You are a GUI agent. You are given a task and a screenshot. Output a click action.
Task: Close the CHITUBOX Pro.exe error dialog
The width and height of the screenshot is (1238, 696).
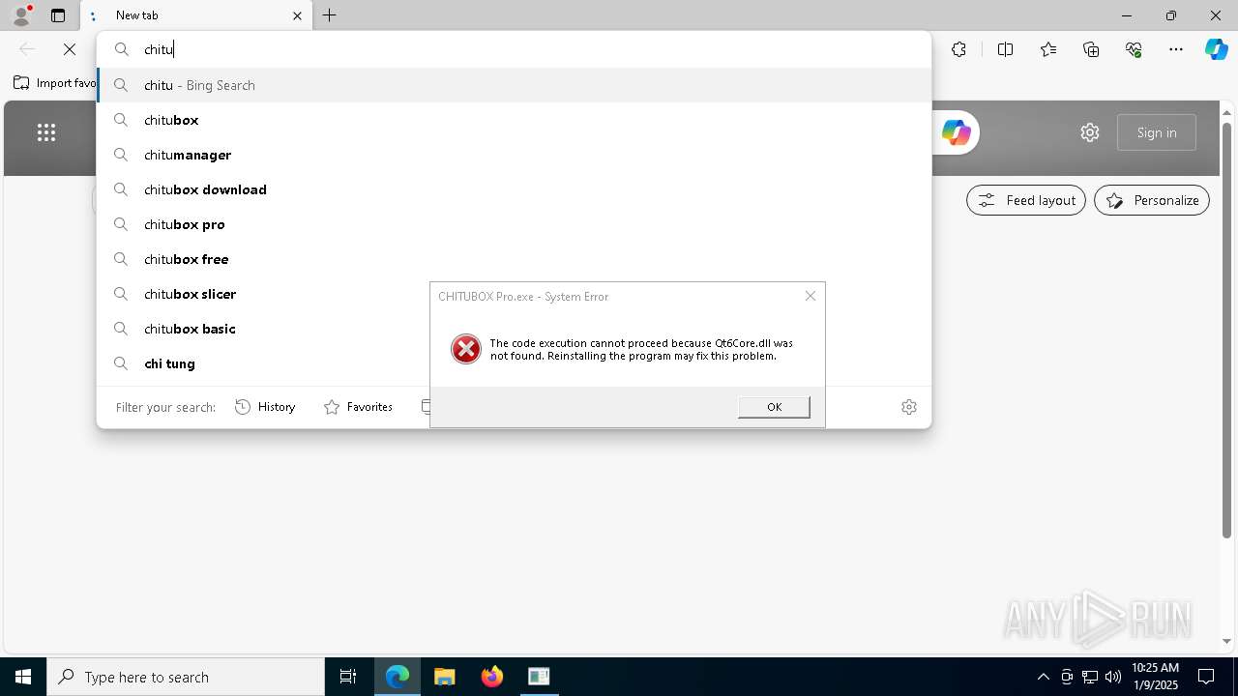pos(811,296)
